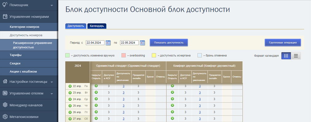Click the period end date field
This screenshot has height=122, width=311.
tap(129, 43)
